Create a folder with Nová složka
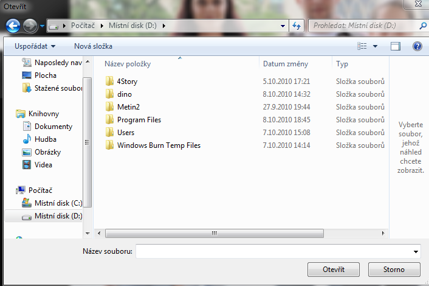The height and width of the screenshot is (286, 429). coord(94,46)
